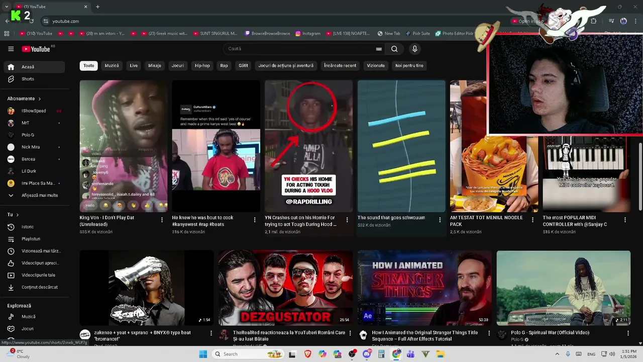The height and width of the screenshot is (362, 643).
Task: Go to Acasă in sidebar
Action: pyautogui.click(x=34, y=67)
